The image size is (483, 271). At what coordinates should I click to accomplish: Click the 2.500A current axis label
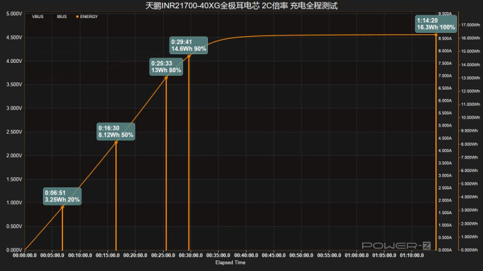click(x=445, y=188)
